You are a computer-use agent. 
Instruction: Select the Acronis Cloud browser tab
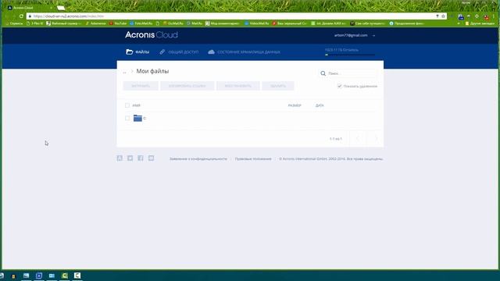(x=29, y=8)
